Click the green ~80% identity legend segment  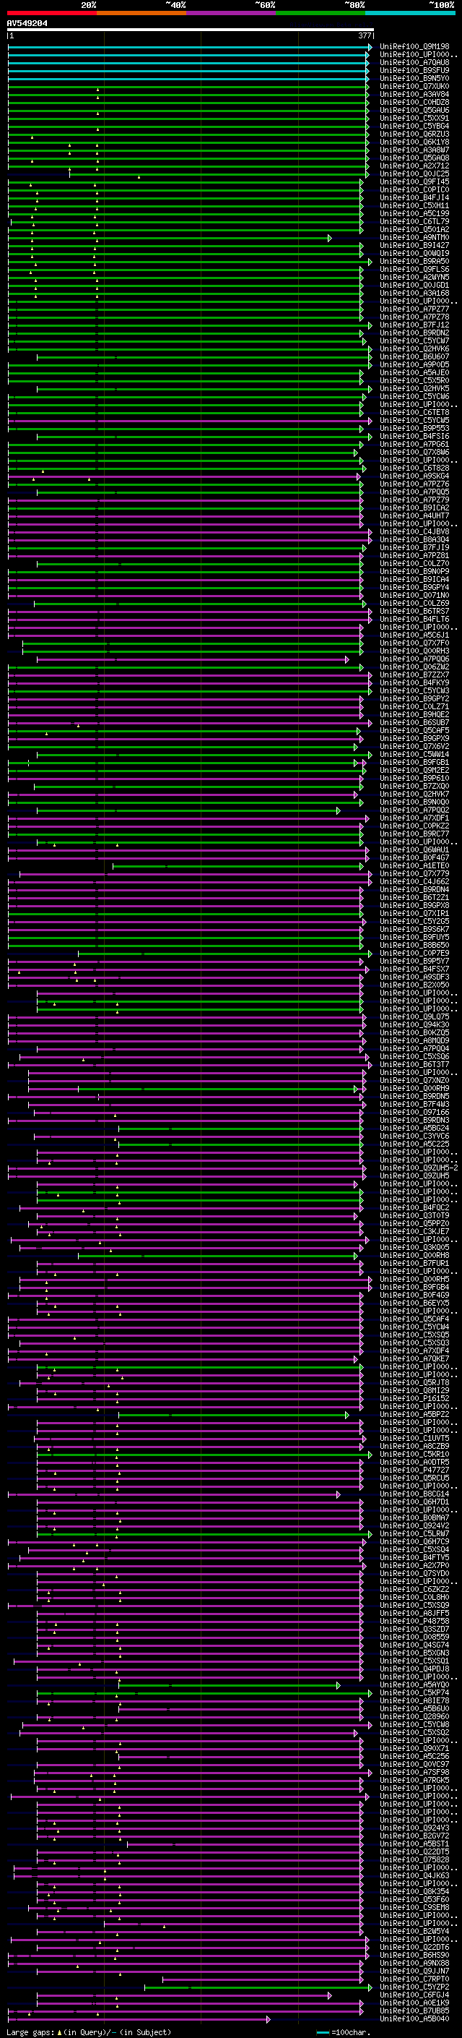coord(321,13)
